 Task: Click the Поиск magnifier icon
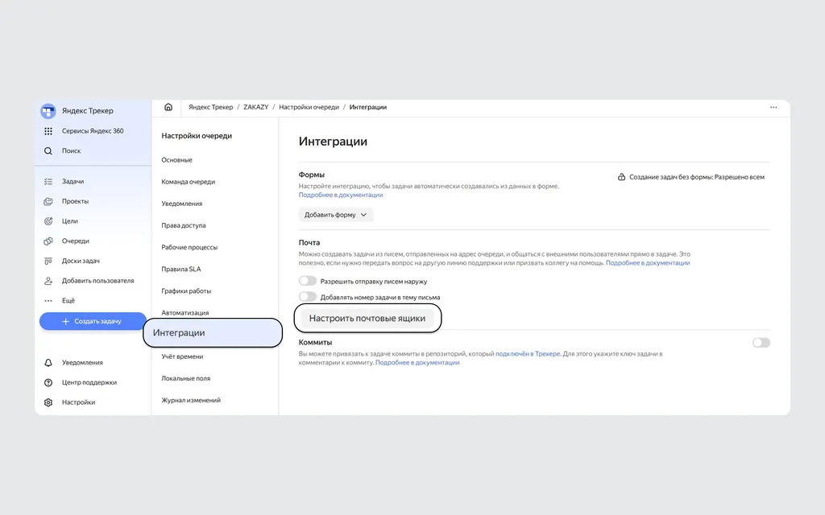click(48, 150)
